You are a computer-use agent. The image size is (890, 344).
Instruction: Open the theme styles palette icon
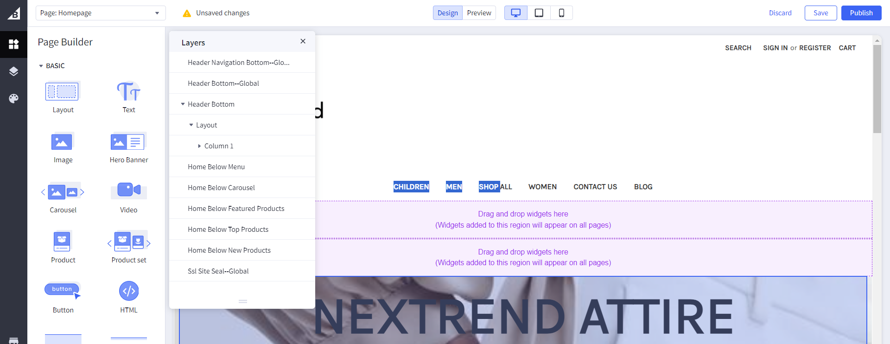pyautogui.click(x=13, y=98)
